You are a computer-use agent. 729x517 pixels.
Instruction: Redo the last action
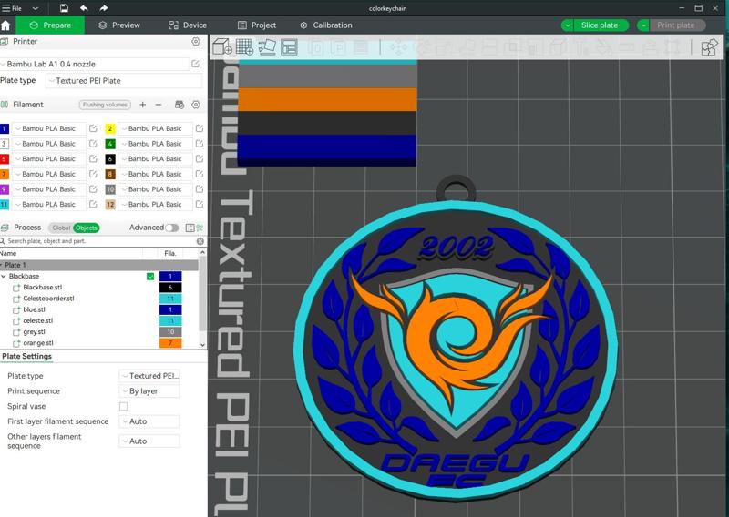click(x=103, y=8)
